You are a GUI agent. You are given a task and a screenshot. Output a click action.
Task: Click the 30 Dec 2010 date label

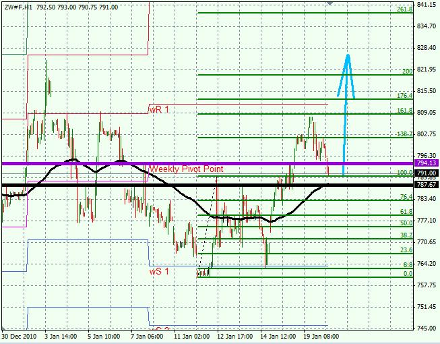click(19, 336)
